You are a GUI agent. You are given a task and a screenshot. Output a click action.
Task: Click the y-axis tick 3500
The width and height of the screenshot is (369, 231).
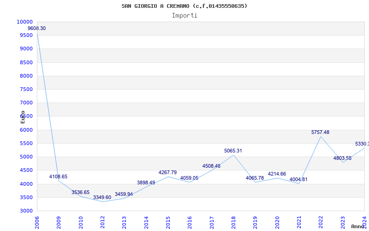26,197
